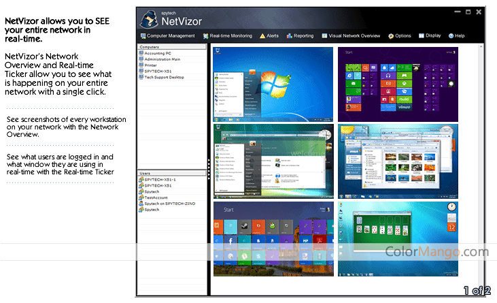Click the SPYTECH-X51-1 user icon
The image size is (497, 303).
tap(141, 180)
